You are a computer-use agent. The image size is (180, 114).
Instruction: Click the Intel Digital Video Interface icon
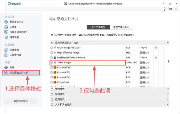55,58
